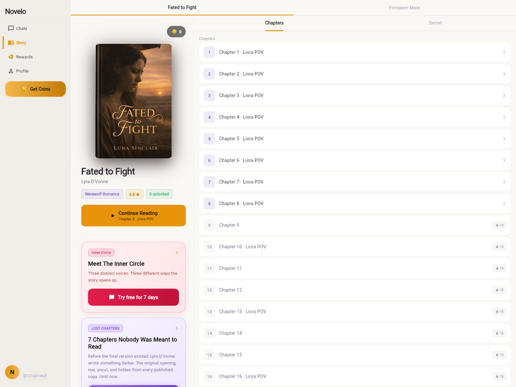Viewport: 516px width, 387px height.
Task: Click the Chapter 16 · Liora POV title
Action: (x=243, y=376)
